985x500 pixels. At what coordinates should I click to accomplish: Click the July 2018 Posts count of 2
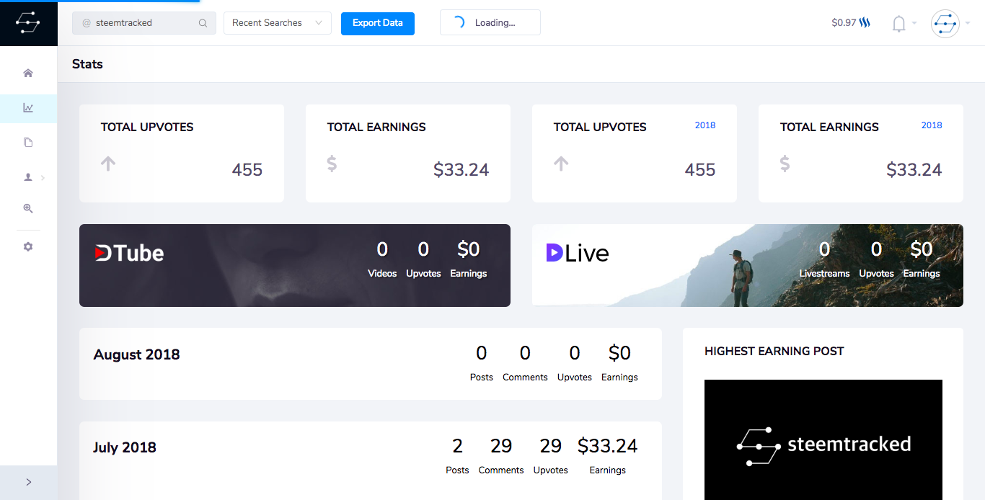tap(457, 447)
